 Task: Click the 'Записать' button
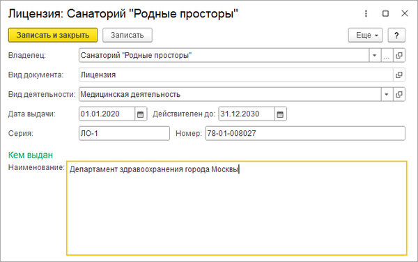127,35
